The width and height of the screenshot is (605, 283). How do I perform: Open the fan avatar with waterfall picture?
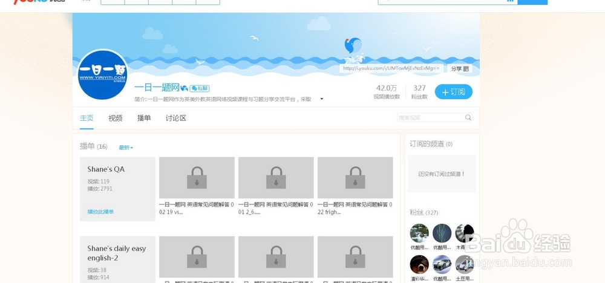pos(419,233)
